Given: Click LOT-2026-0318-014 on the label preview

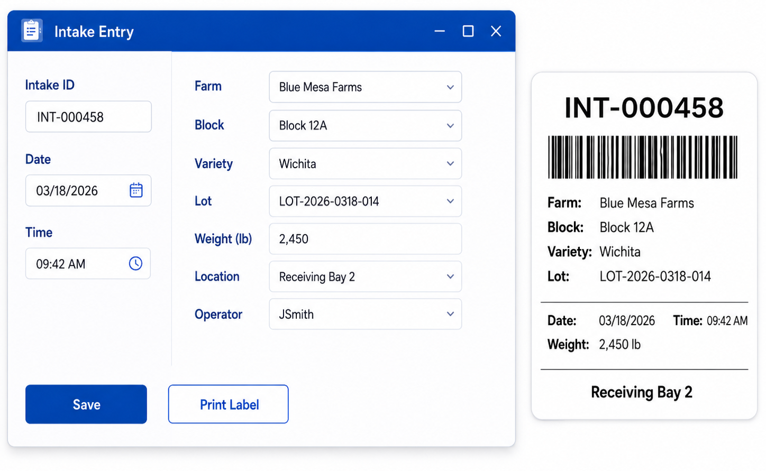Looking at the screenshot, I should pos(655,276).
